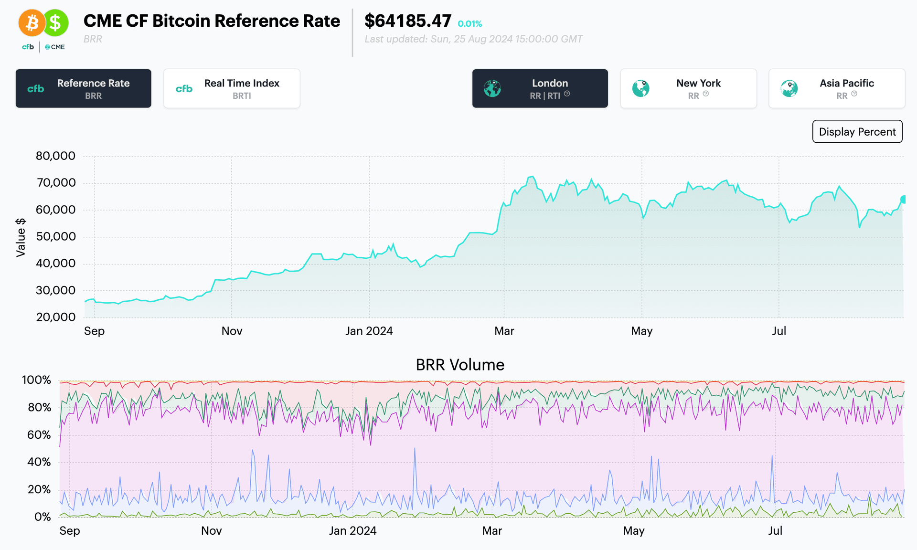
Task: Click the Display Percent button
Action: click(857, 132)
